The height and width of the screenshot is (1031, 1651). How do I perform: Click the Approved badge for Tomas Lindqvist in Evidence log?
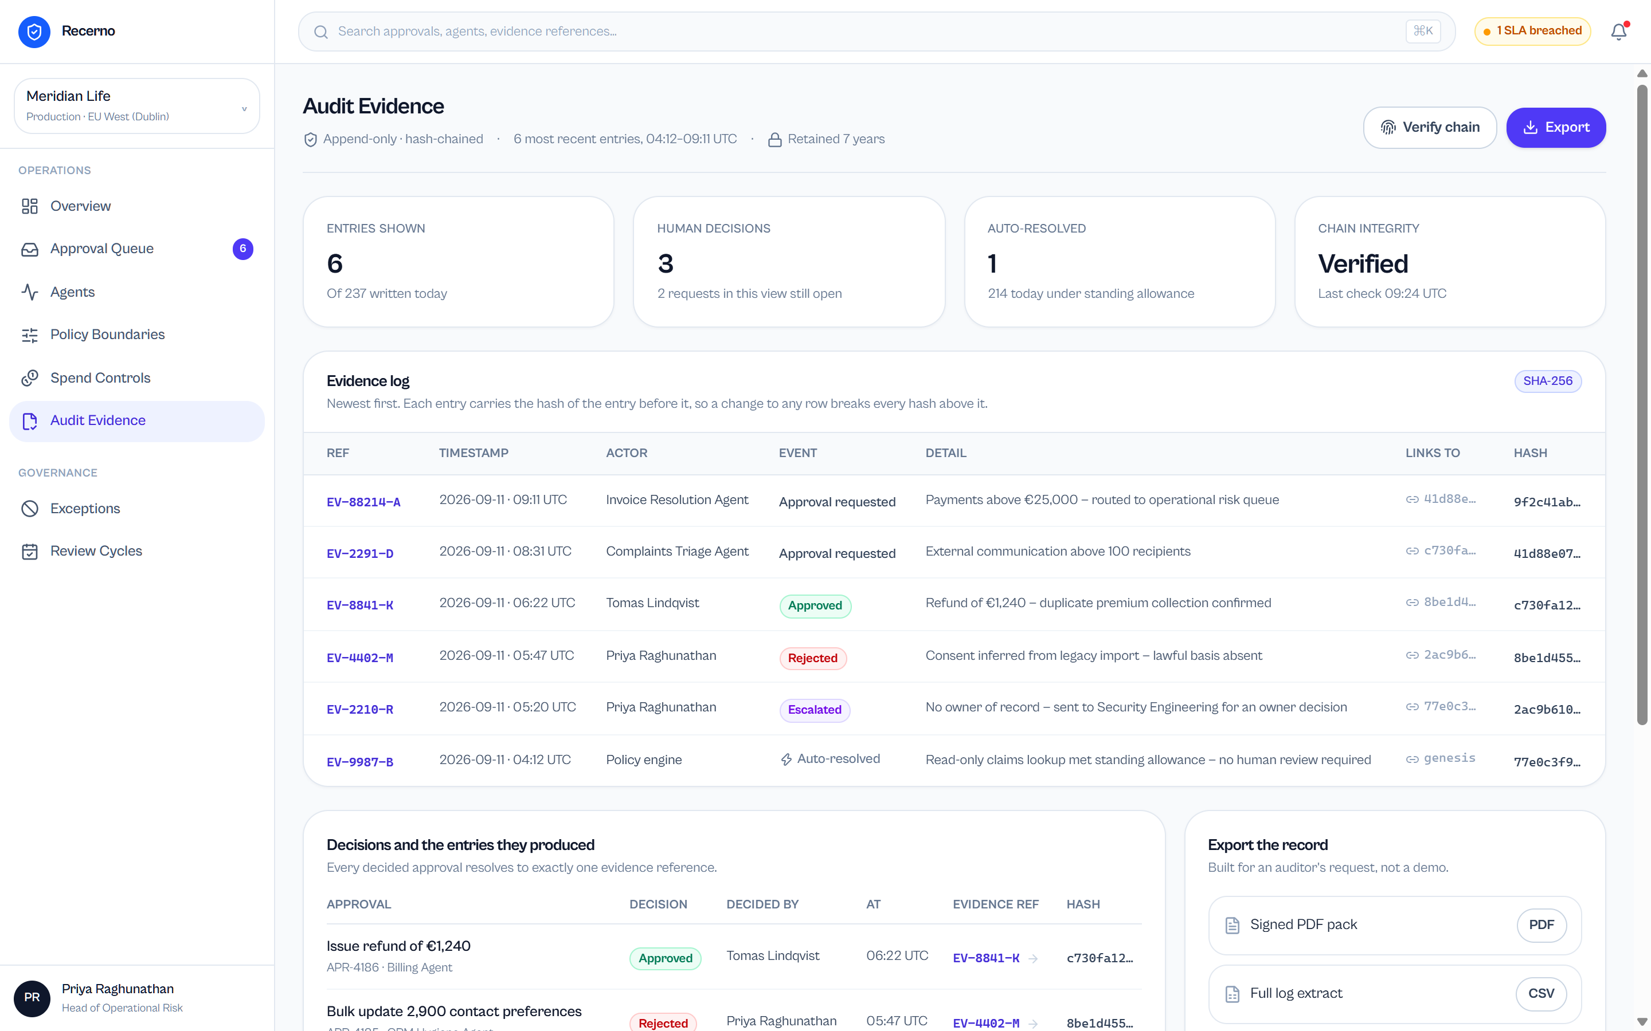pos(815,605)
